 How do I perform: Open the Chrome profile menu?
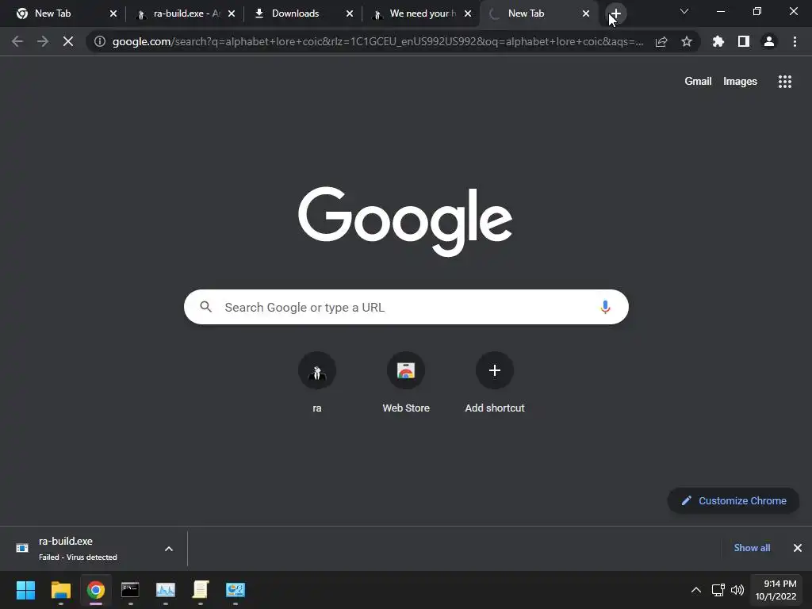pos(769,41)
